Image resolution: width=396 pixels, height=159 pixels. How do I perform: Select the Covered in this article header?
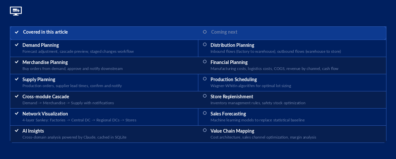point(46,32)
